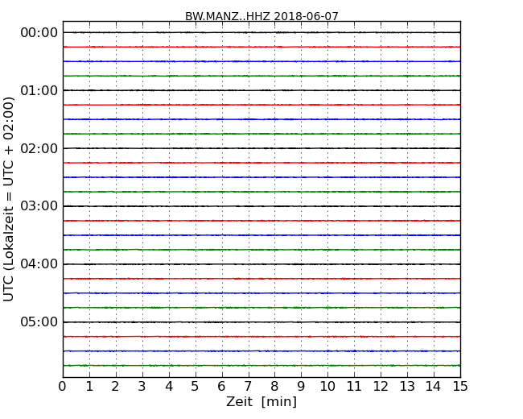The width and height of the screenshot is (523, 419).
Task: Click the x-axis tick label 6
Action: click(x=221, y=387)
